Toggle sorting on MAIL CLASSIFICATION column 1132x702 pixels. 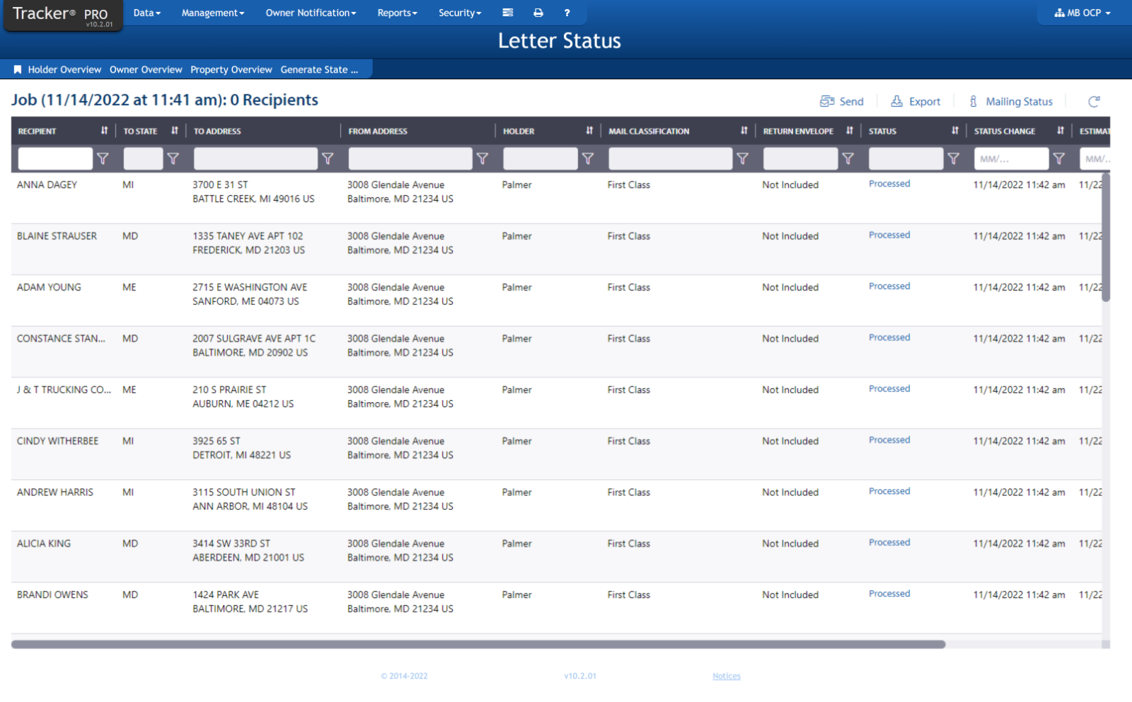click(x=744, y=130)
